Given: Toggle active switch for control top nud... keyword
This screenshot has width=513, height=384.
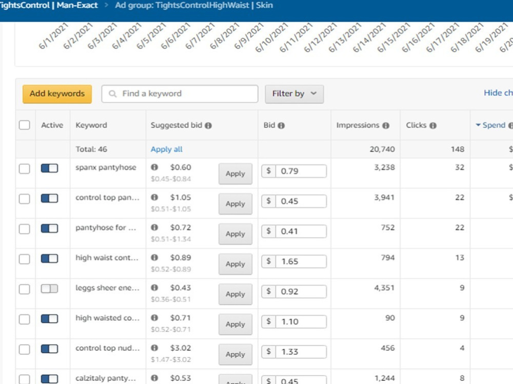Looking at the screenshot, I should pyautogui.click(x=49, y=349).
